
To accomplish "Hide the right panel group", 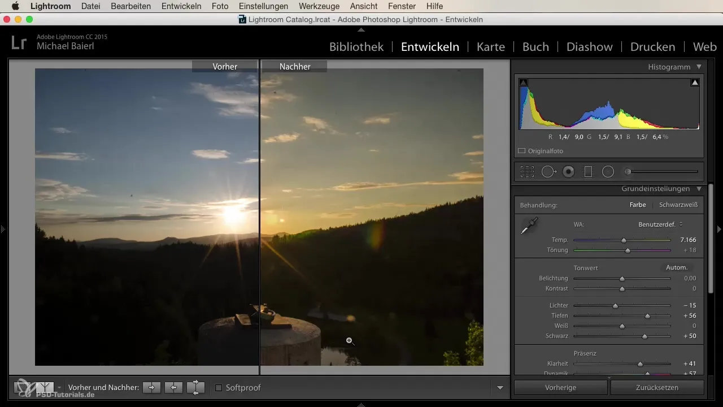I will (x=719, y=230).
